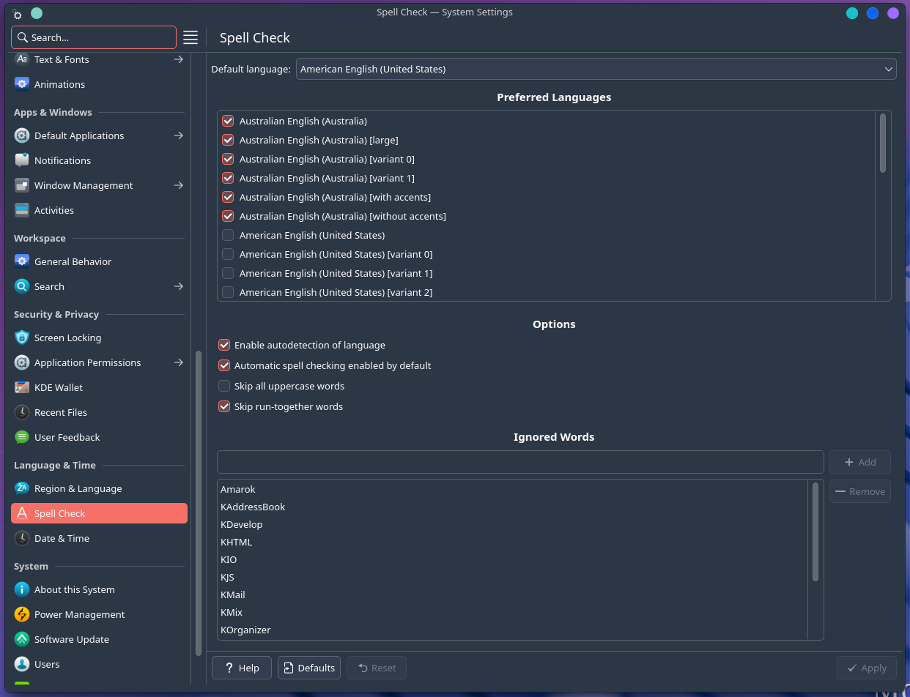Select the Window Management icon
The height and width of the screenshot is (697, 910).
[22, 185]
